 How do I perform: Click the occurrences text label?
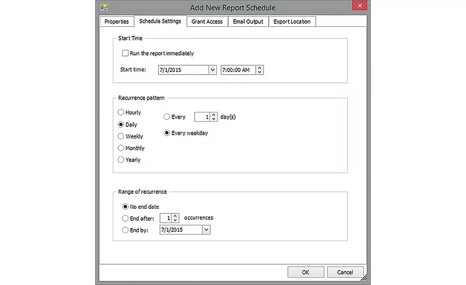click(198, 218)
